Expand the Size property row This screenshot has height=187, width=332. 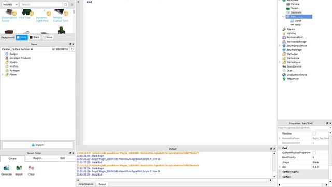click(280, 167)
